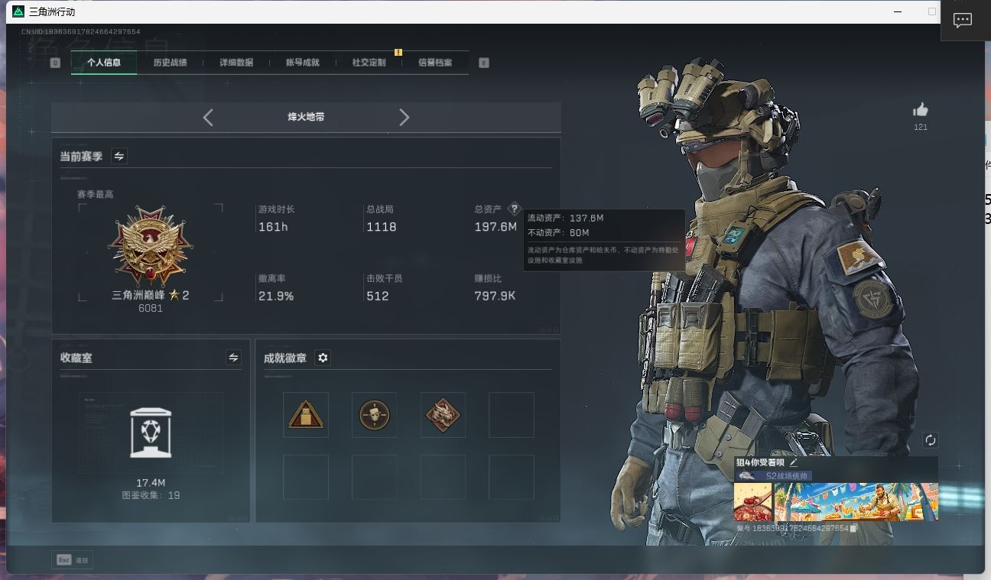Viewport: 991px width, 580px height.
Task: Select the red dragon achievement badge
Action: point(443,415)
